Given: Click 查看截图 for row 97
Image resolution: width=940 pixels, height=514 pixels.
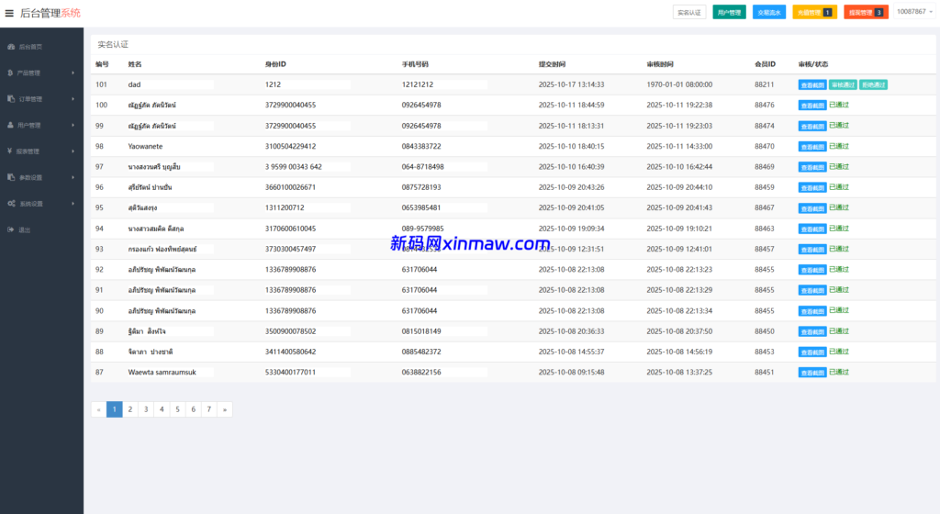Looking at the screenshot, I should point(812,167).
